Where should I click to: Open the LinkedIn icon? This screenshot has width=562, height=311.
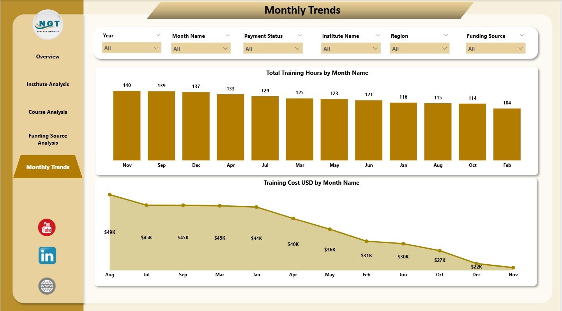tap(47, 255)
